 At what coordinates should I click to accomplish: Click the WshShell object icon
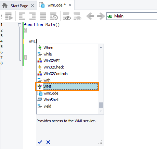pos(40,99)
